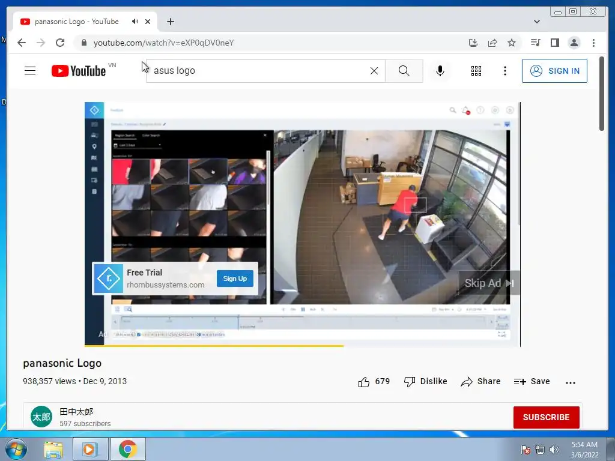615x461 pixels.
Task: Open the 田中太郎 channel avatar
Action: coord(41,417)
